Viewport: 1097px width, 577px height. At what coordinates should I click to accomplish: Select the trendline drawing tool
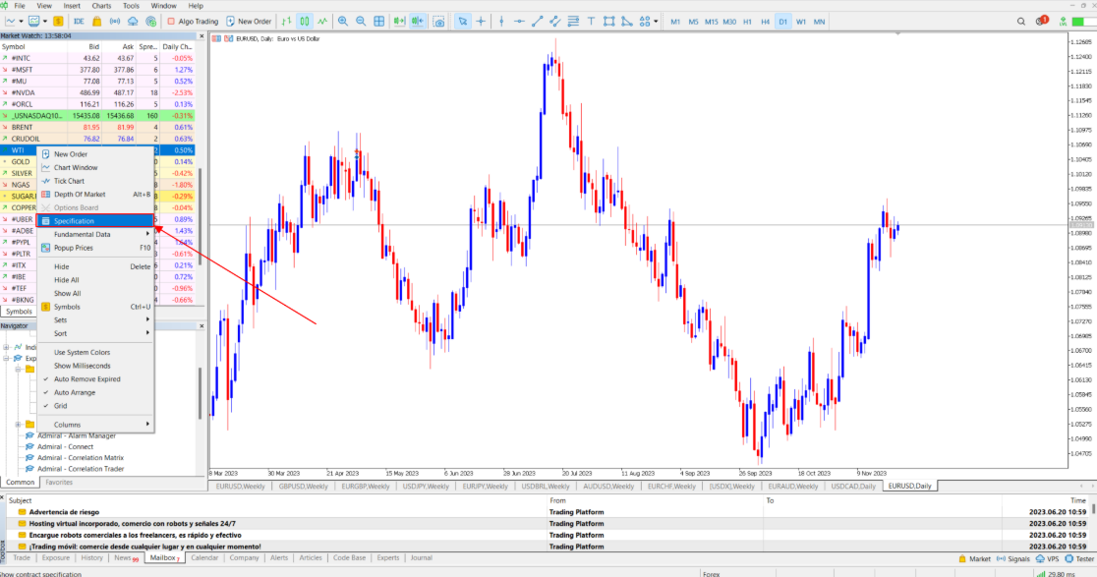537,22
